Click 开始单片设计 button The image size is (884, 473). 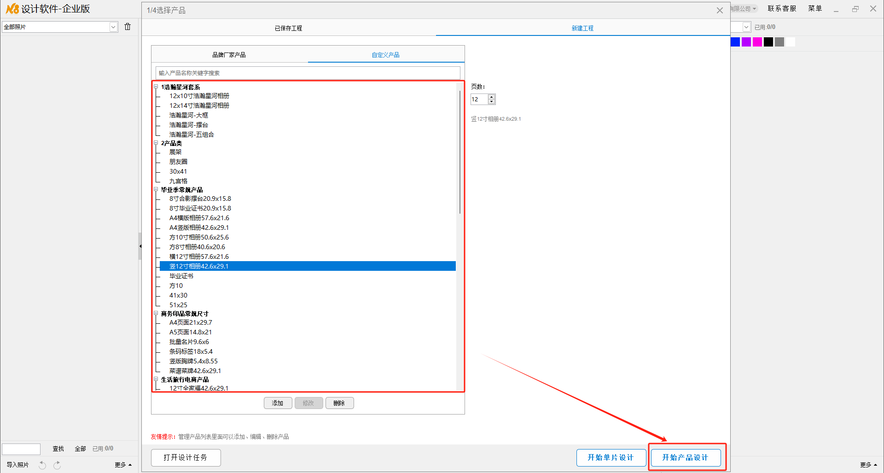pyautogui.click(x=611, y=457)
